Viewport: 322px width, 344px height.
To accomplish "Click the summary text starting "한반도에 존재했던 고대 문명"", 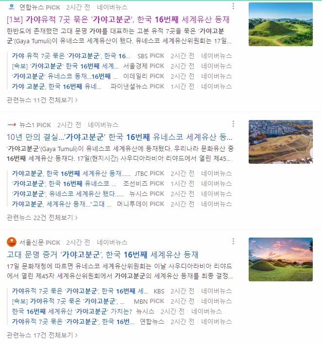I will (119, 36).
